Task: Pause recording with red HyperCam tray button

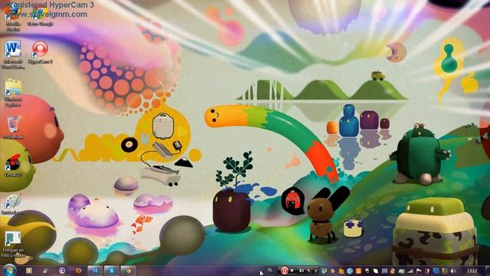Action: pos(284,271)
